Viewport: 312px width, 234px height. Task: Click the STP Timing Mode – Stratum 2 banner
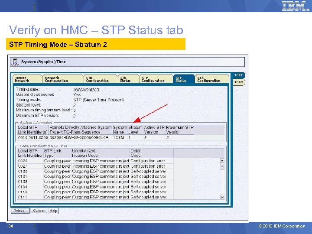[x=96, y=44]
